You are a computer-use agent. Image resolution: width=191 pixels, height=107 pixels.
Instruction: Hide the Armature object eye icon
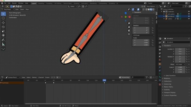(x=189, y=16)
